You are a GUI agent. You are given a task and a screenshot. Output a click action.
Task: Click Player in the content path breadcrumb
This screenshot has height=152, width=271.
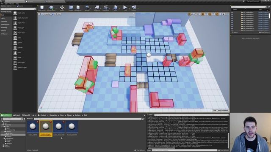click(x=69, y=115)
